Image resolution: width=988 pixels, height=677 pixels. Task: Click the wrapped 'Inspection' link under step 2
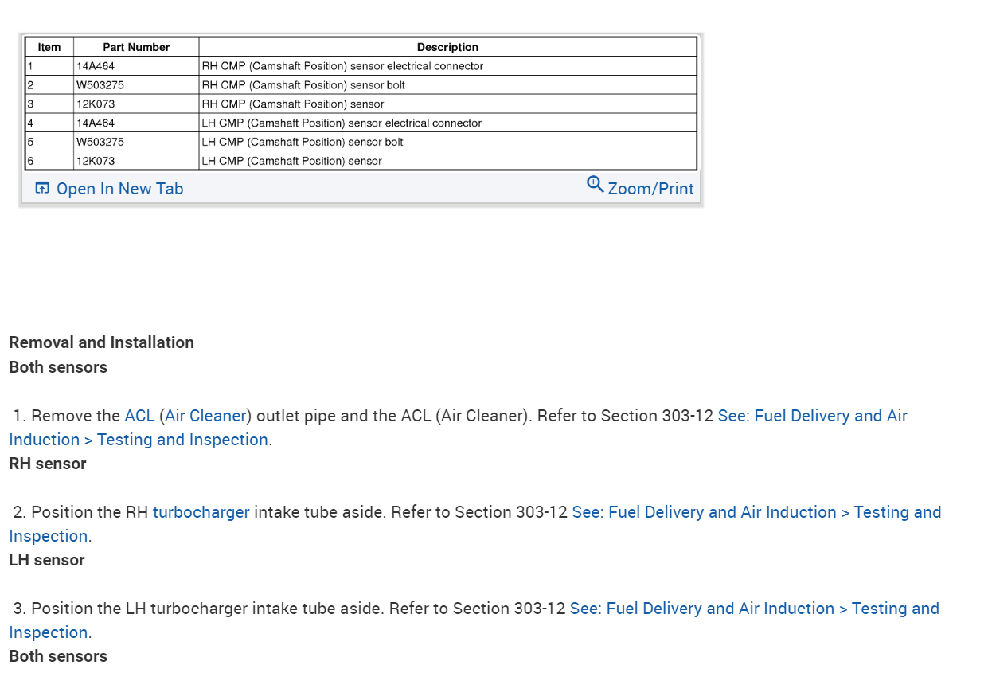tap(48, 536)
